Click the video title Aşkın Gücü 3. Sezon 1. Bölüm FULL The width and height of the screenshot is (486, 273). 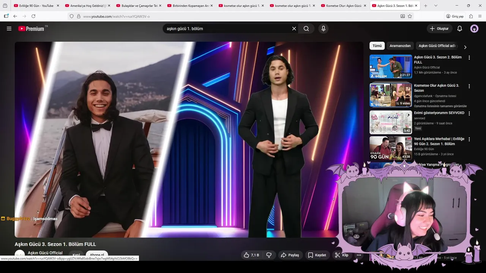55,244
